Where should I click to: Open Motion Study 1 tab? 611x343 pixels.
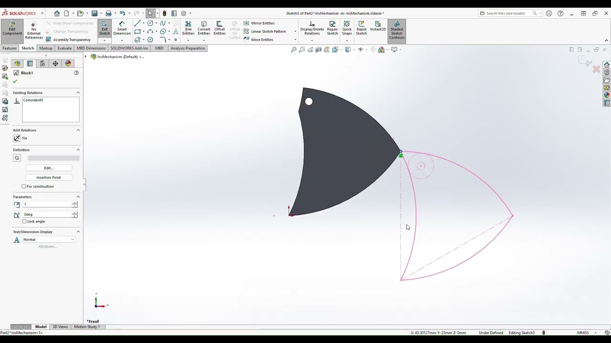click(x=87, y=327)
